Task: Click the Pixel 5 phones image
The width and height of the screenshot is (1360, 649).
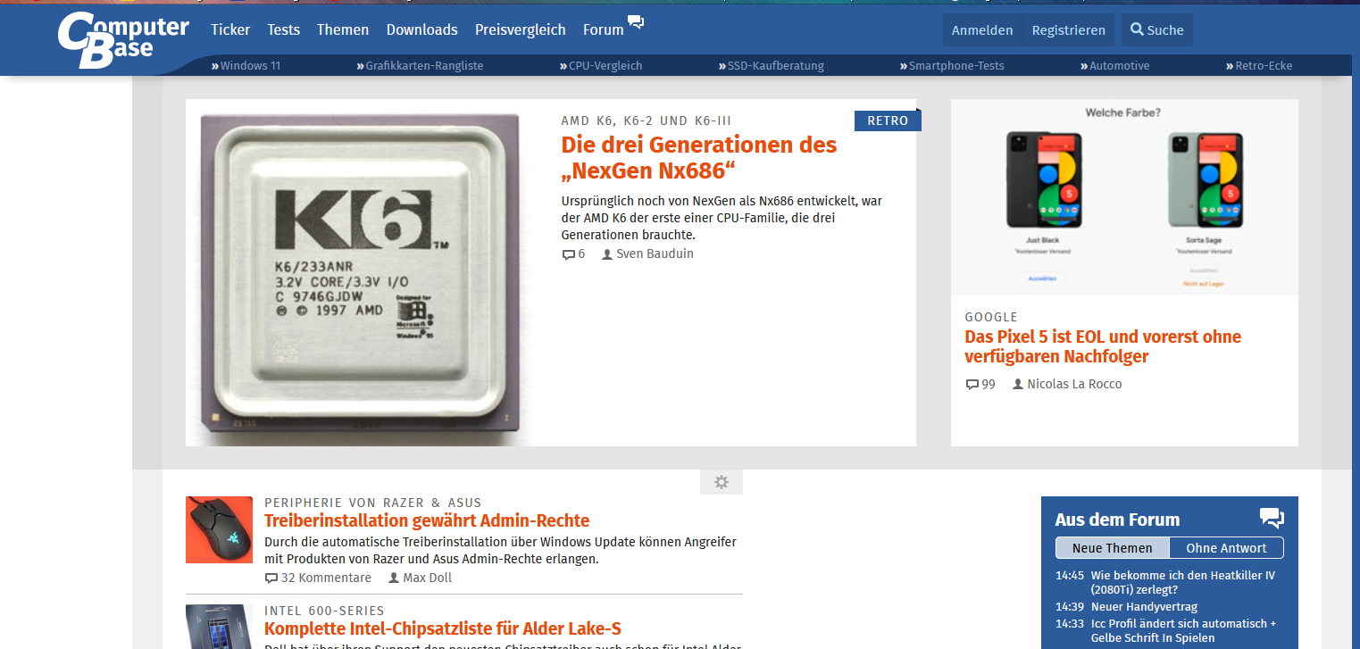Action: [x=1124, y=196]
